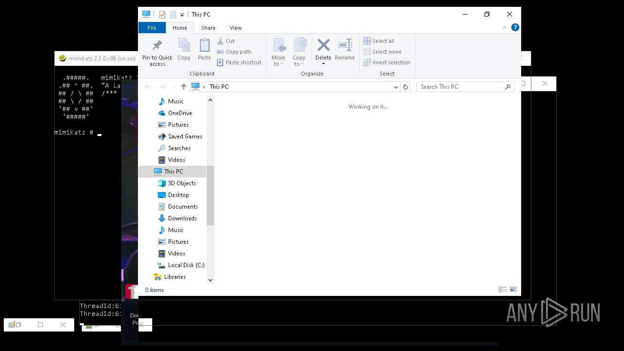The height and width of the screenshot is (351, 624).
Task: Click Copy path in Clipboard group
Action: [x=234, y=52]
